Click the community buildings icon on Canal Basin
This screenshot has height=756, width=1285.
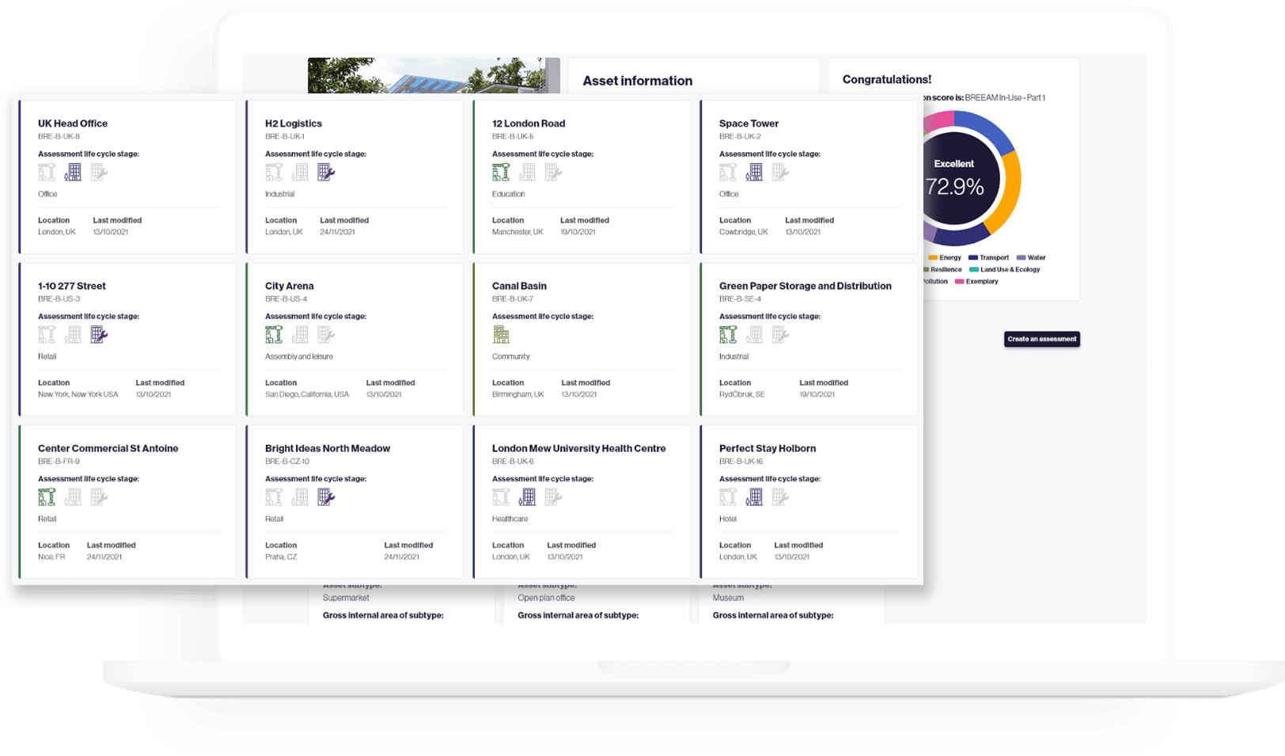(501, 334)
